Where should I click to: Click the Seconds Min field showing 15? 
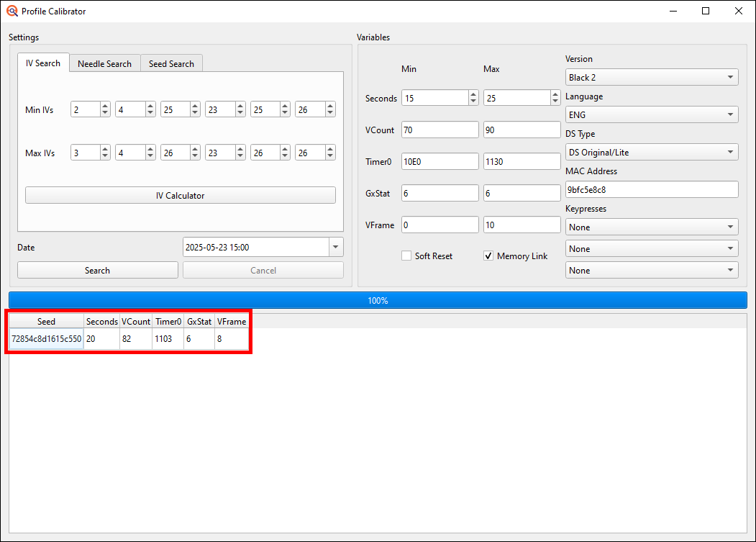[x=435, y=98]
